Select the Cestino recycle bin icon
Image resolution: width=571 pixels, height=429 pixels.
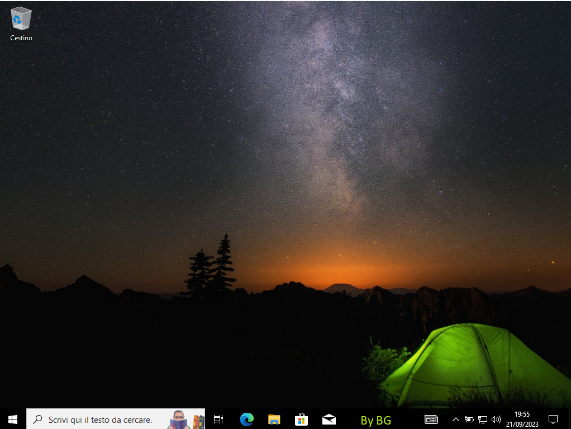click(x=21, y=24)
